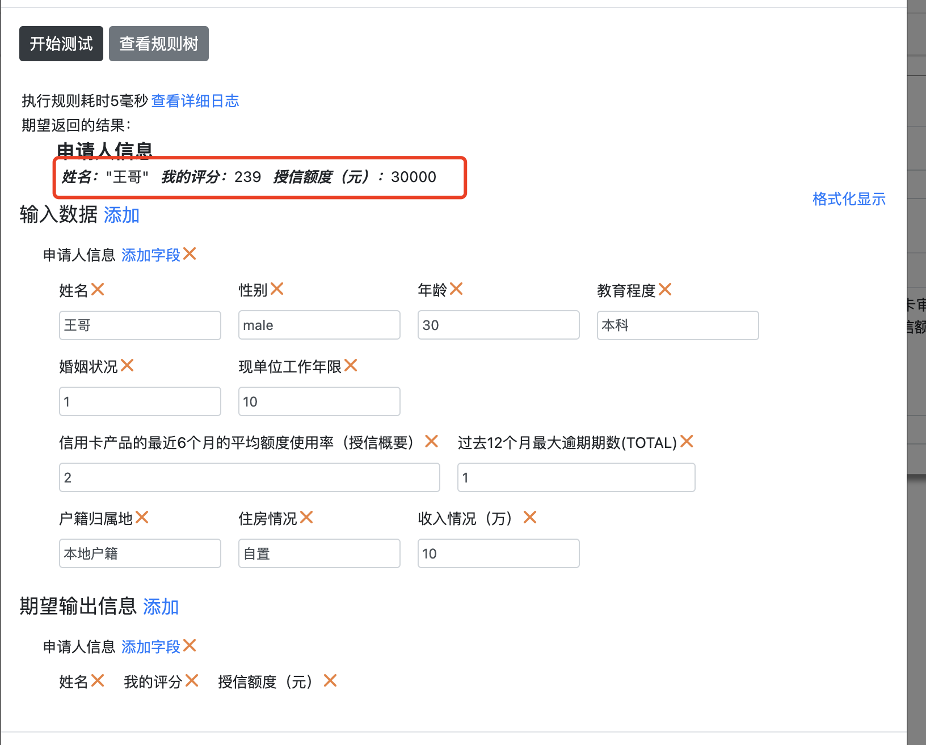Remove the 教育程度 field X icon
Image resolution: width=926 pixels, height=745 pixels.
point(665,289)
